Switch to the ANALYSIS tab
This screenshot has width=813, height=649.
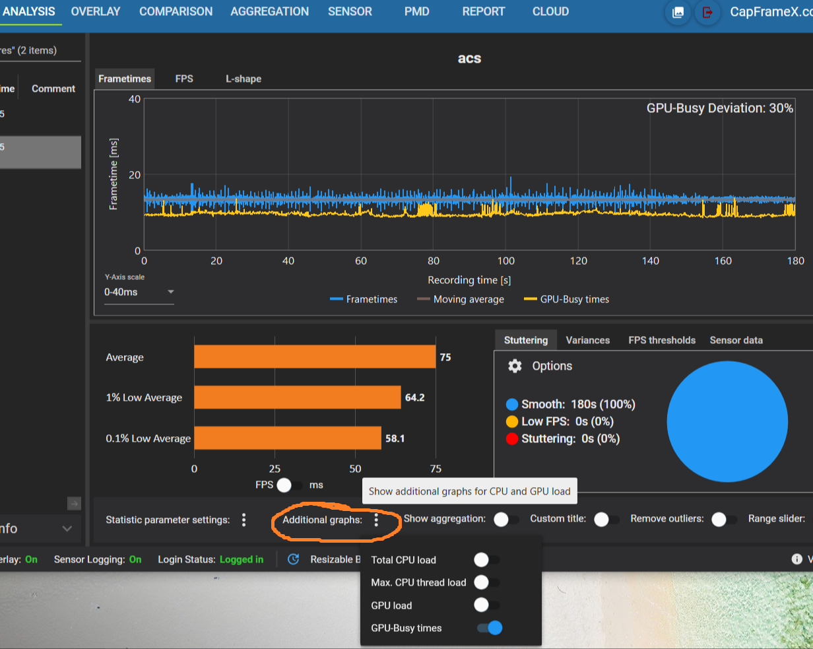29,11
